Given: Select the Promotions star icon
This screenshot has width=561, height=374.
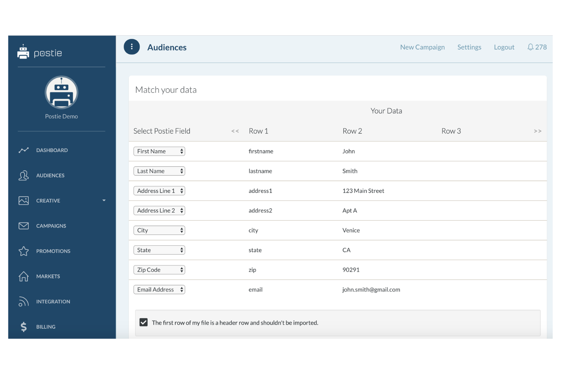Looking at the screenshot, I should coord(24,251).
